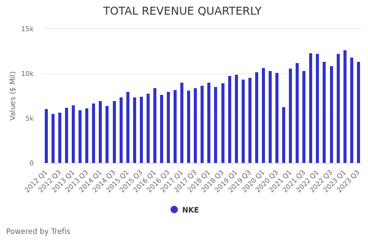Select the 2012 Q1 revenue bar

click(x=46, y=136)
